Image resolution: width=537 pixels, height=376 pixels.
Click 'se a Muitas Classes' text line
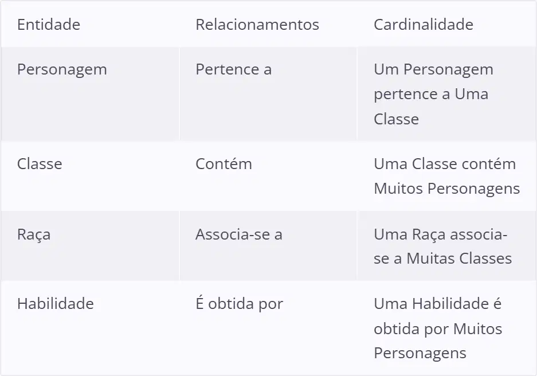[x=442, y=258]
